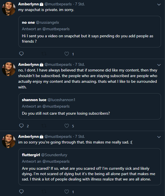Click retweet icon under fluttergirl quote
This screenshot has width=165, height=196.
[x=44, y=191]
